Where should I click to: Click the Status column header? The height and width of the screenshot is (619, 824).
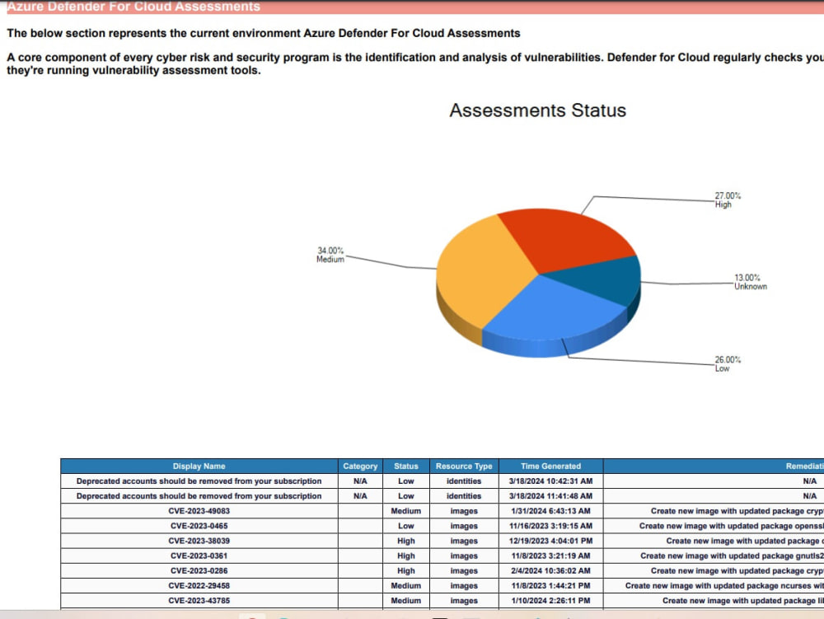(405, 466)
